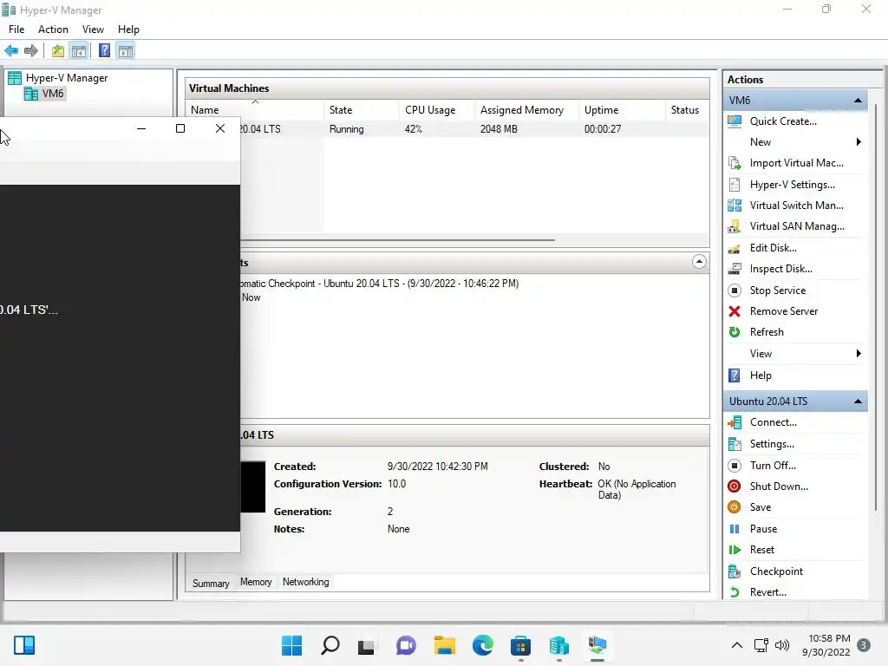Click the Inspect Disk icon
Image resolution: width=888 pixels, height=666 pixels.
pyautogui.click(x=735, y=269)
